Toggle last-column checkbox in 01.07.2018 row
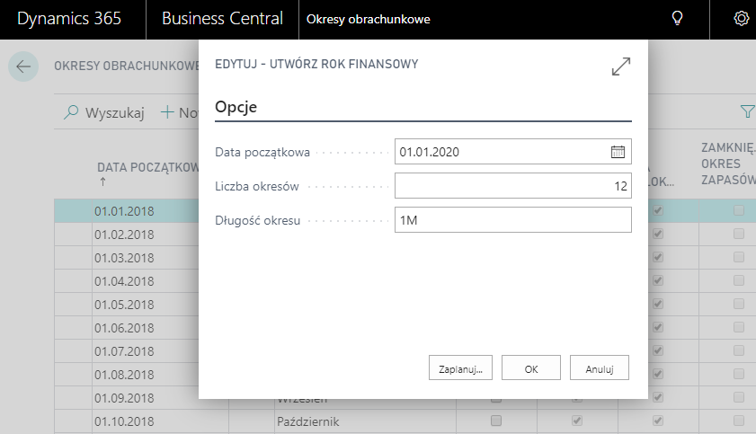 coord(739,350)
